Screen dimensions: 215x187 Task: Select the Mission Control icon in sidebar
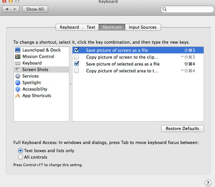tap(18, 57)
